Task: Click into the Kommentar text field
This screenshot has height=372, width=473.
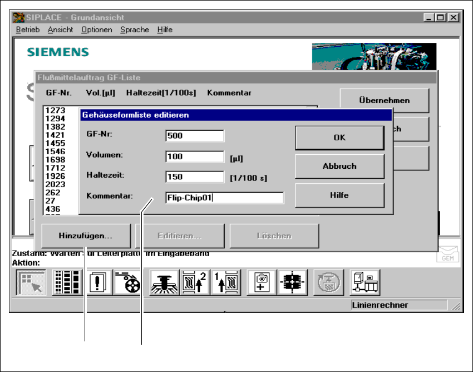Action: [x=224, y=198]
